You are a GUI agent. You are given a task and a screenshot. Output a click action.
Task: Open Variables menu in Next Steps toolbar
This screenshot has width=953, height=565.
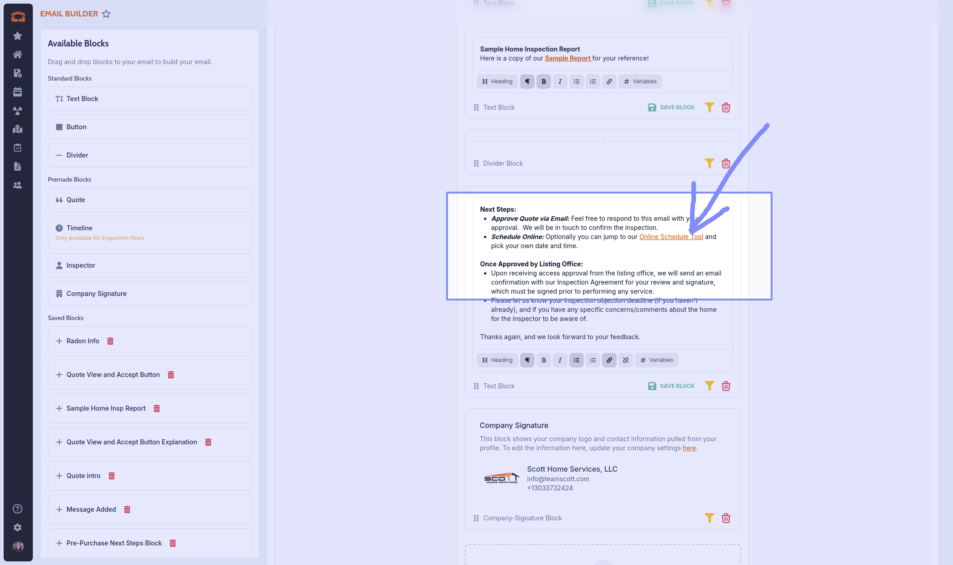tap(656, 360)
